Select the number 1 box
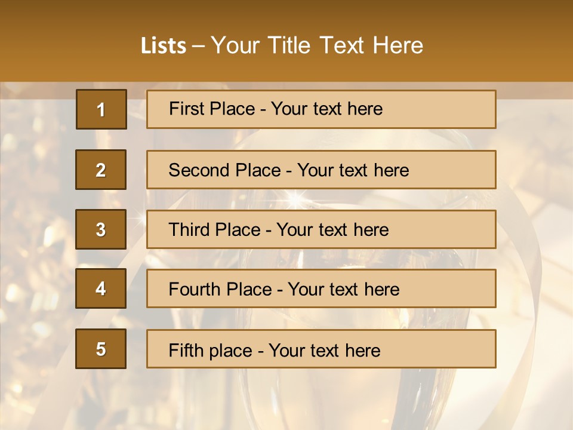Image resolution: width=573 pixels, height=430 pixels. pyautogui.click(x=101, y=109)
